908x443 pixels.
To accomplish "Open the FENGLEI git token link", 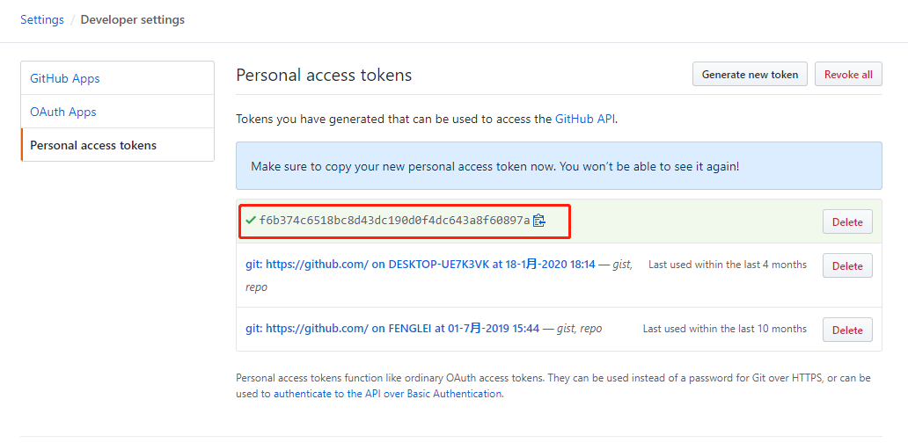I will tap(392, 328).
